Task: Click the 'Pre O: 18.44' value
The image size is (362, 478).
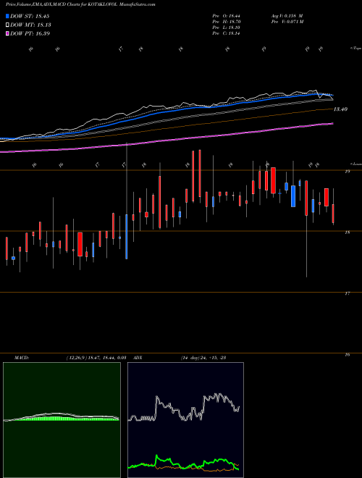Action: (226, 15)
